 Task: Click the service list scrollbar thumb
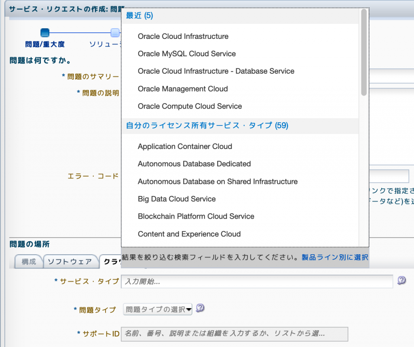coord(364,52)
